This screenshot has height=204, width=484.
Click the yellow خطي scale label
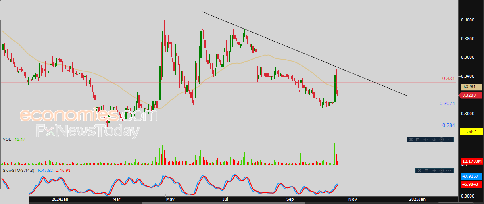click(x=471, y=132)
